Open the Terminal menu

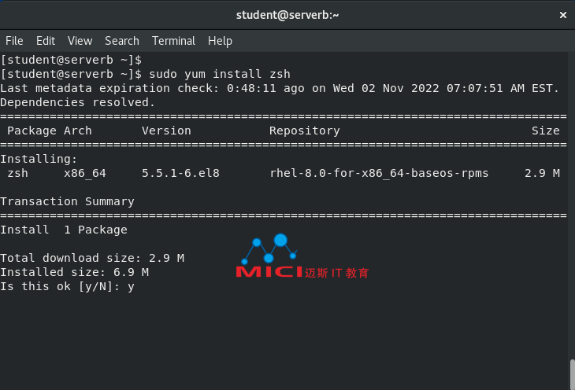click(174, 41)
